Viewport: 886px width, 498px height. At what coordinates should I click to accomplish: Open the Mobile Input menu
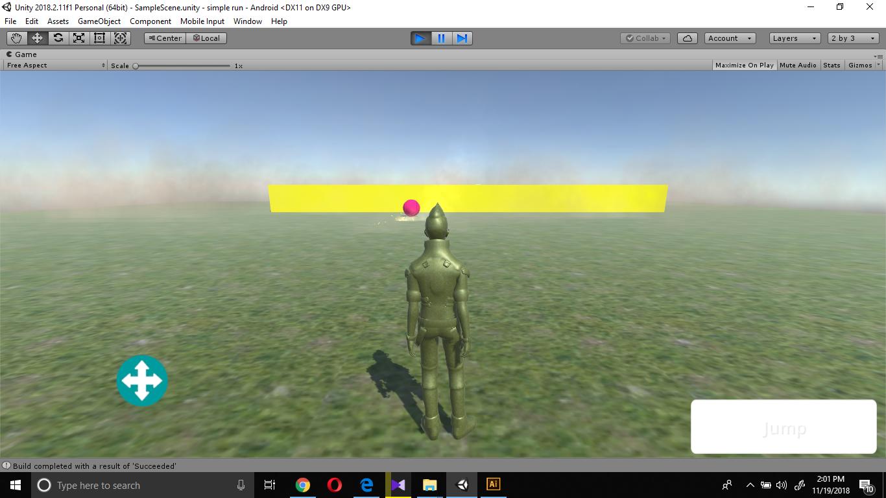202,21
